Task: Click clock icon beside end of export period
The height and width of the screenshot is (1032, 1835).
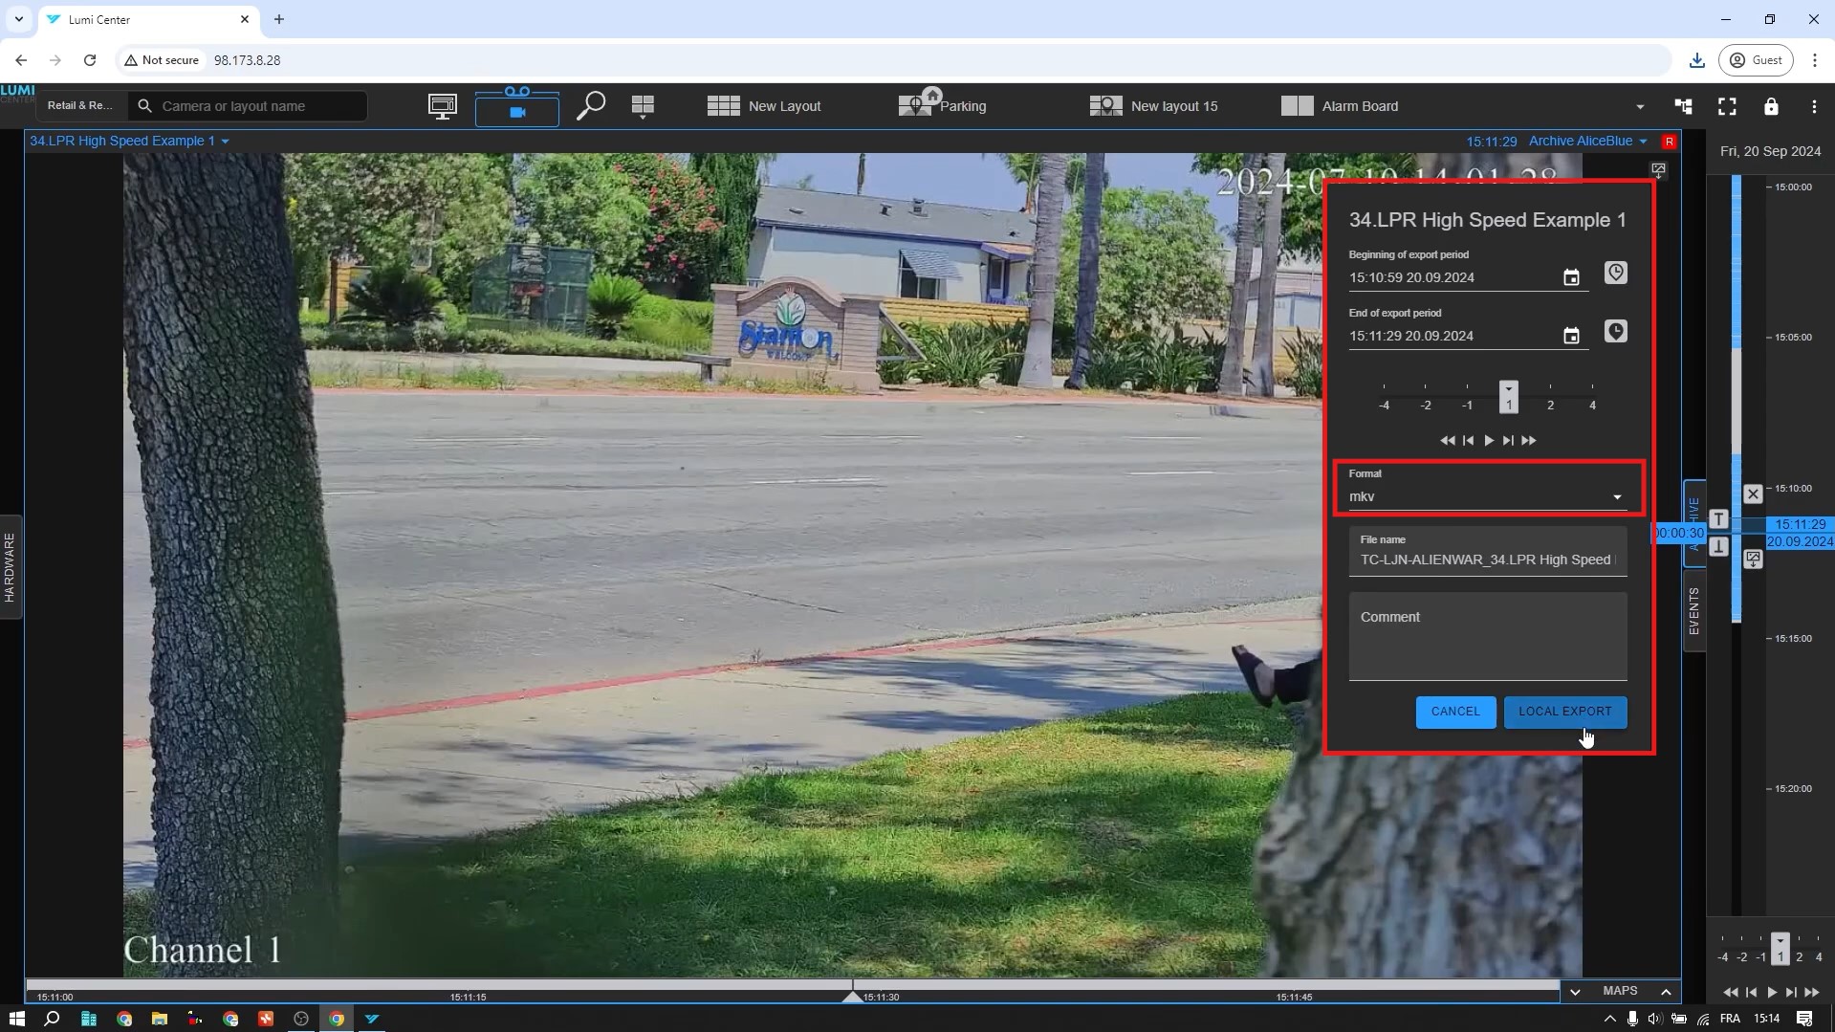Action: tap(1615, 332)
